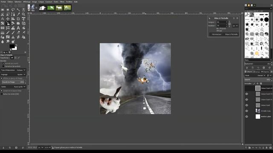Adjust the Opacité de l'image slider
This screenshot has height=153, width=273.
click(x=13, y=82)
